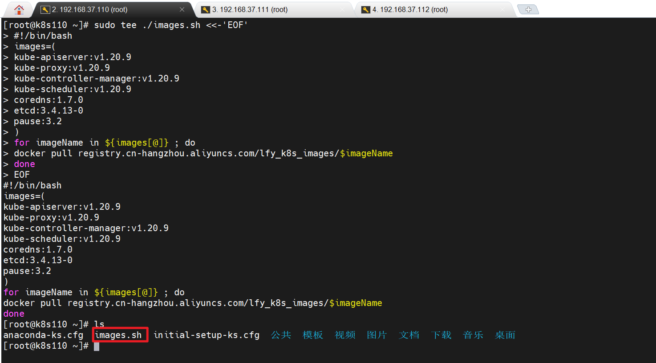The width and height of the screenshot is (656, 363).
Task: Click initial-setup-ks.cfg in the ls output
Action: coord(207,335)
